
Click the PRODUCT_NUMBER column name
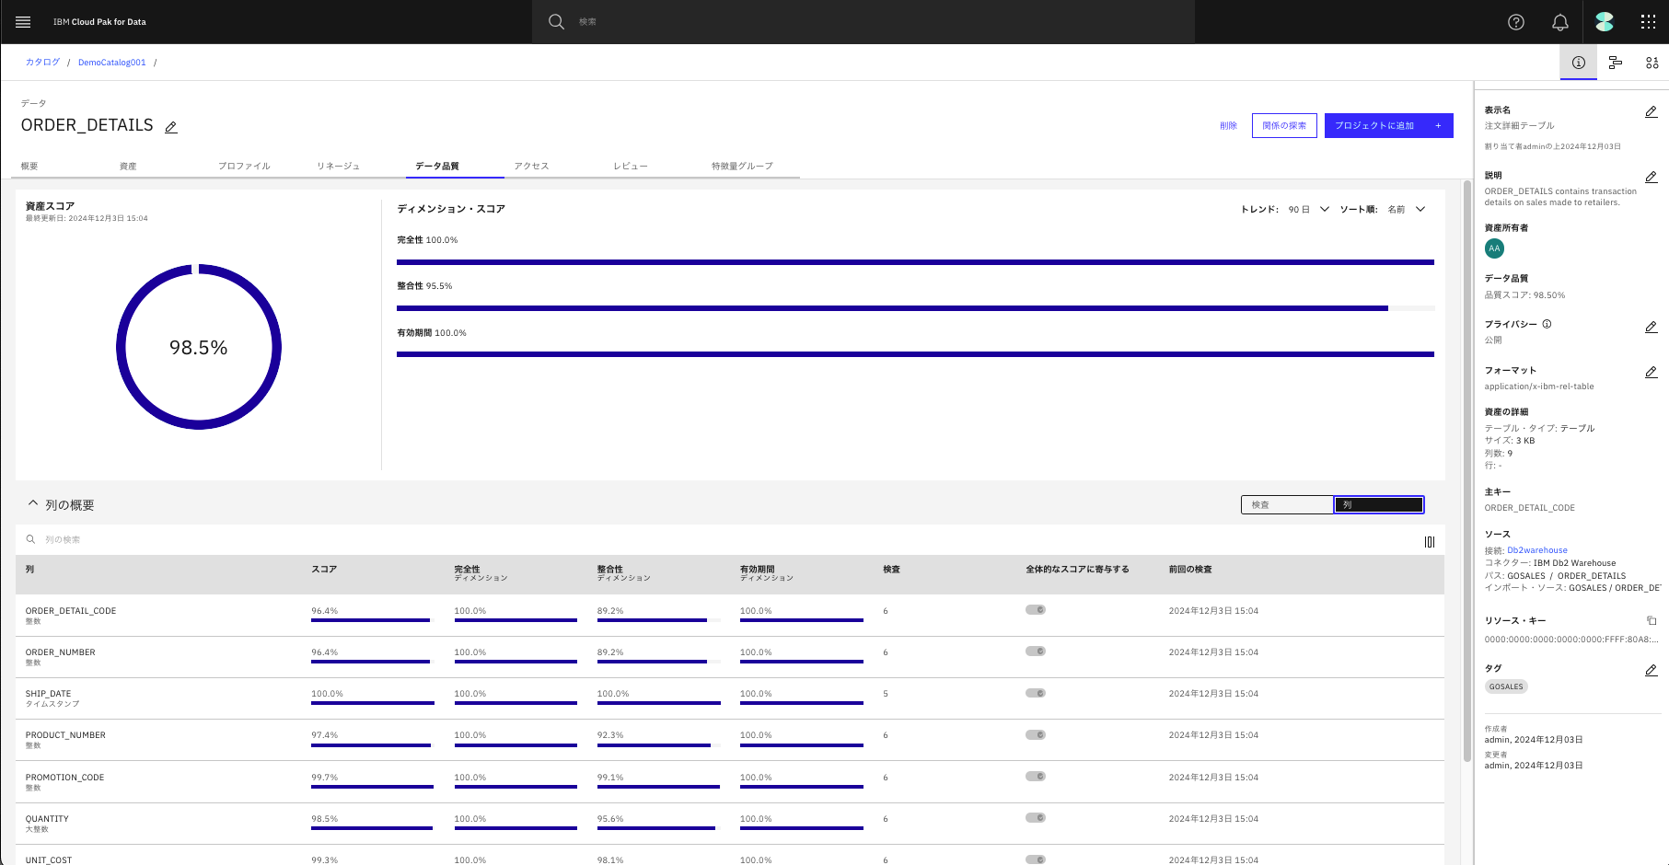(65, 735)
